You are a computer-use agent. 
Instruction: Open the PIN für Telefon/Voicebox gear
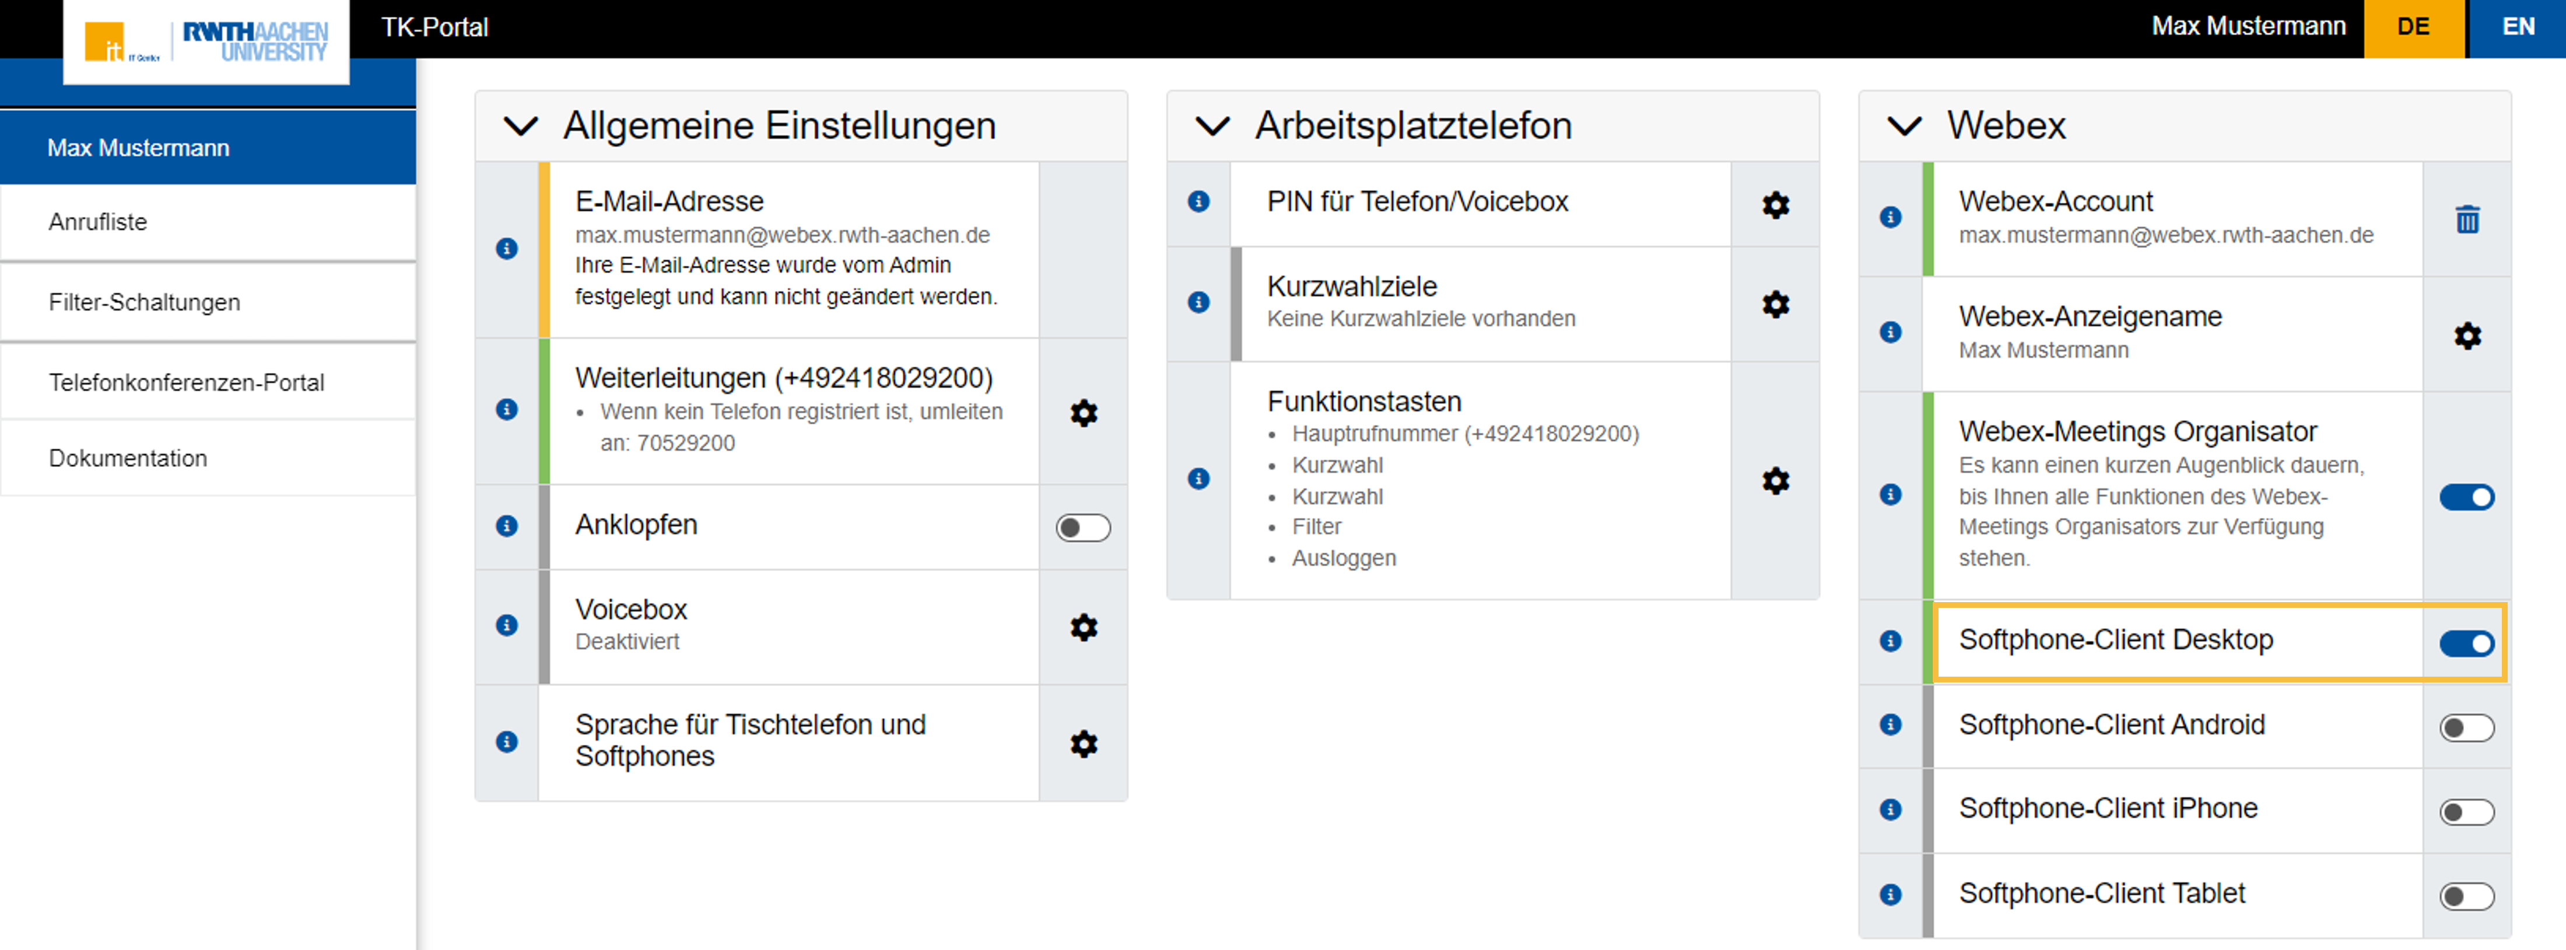[x=1775, y=205]
